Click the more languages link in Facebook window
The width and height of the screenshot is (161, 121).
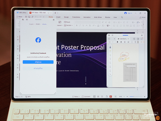(45, 24)
